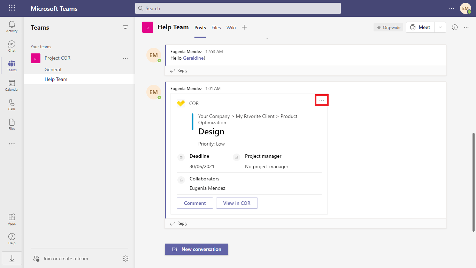476x268 pixels.
Task: Open the Calendar app
Action: (12, 85)
